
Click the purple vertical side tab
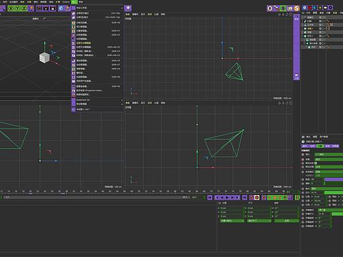click(297, 47)
